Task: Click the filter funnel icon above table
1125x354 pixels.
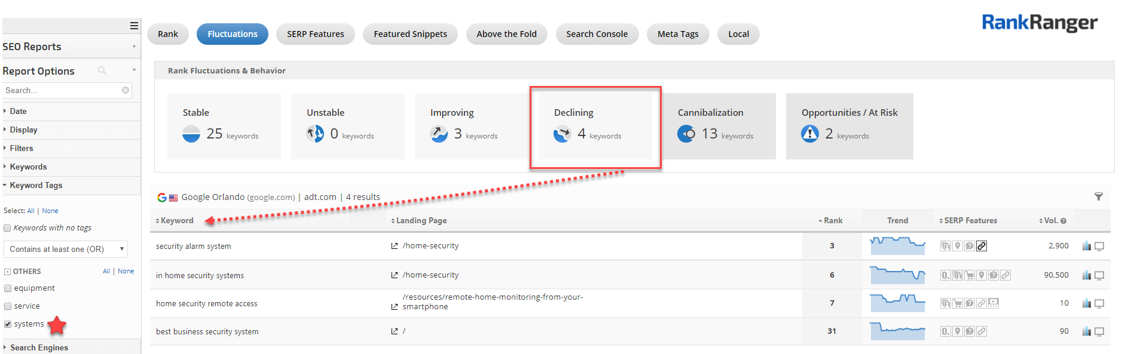Action: pyautogui.click(x=1098, y=196)
